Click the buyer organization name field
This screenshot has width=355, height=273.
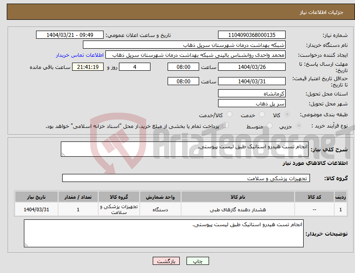tap(184, 45)
